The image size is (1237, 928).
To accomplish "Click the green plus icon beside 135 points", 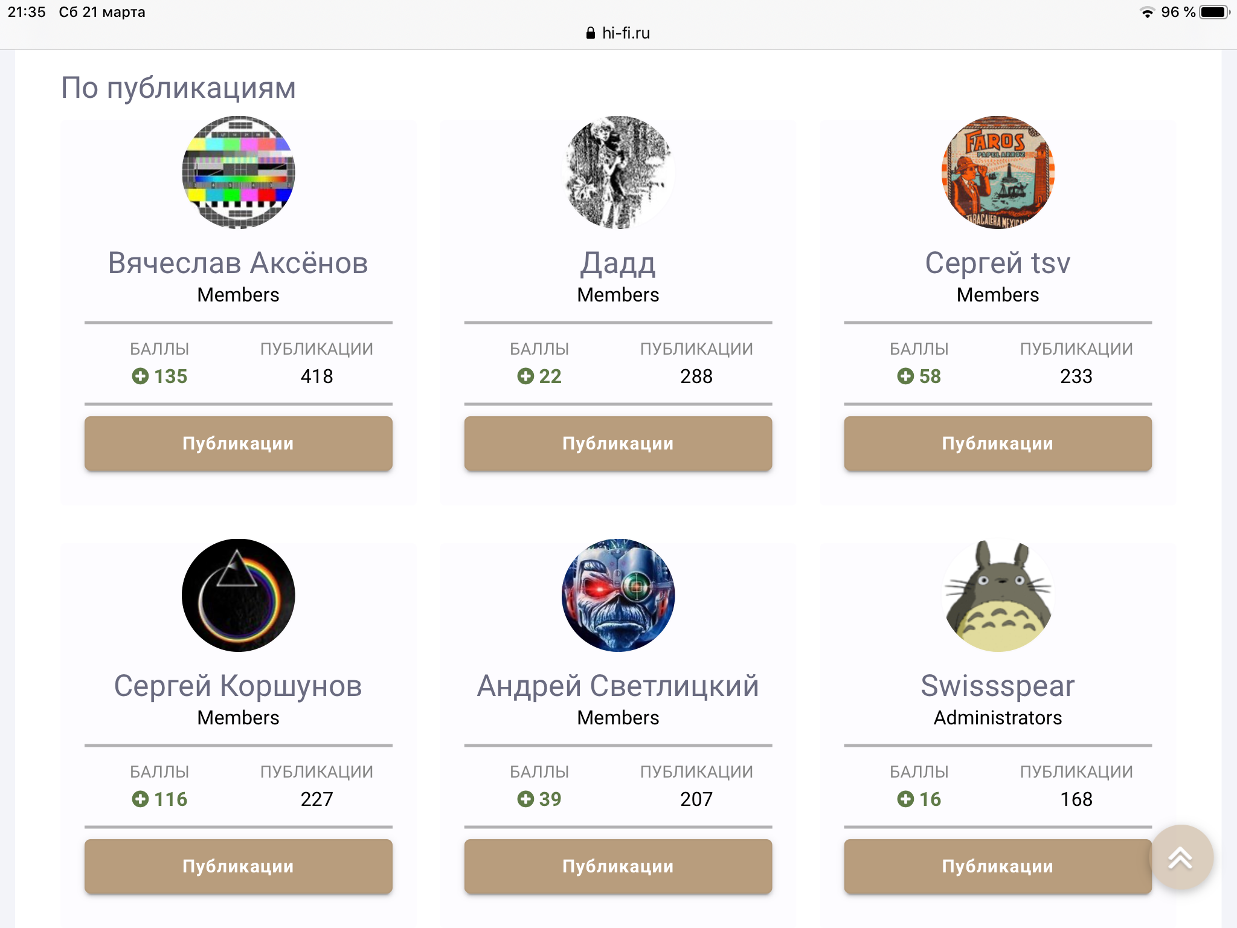I will [x=140, y=376].
